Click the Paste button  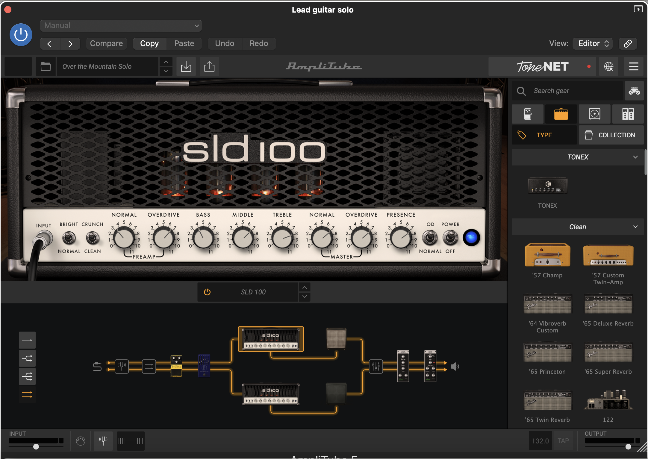[x=184, y=44]
